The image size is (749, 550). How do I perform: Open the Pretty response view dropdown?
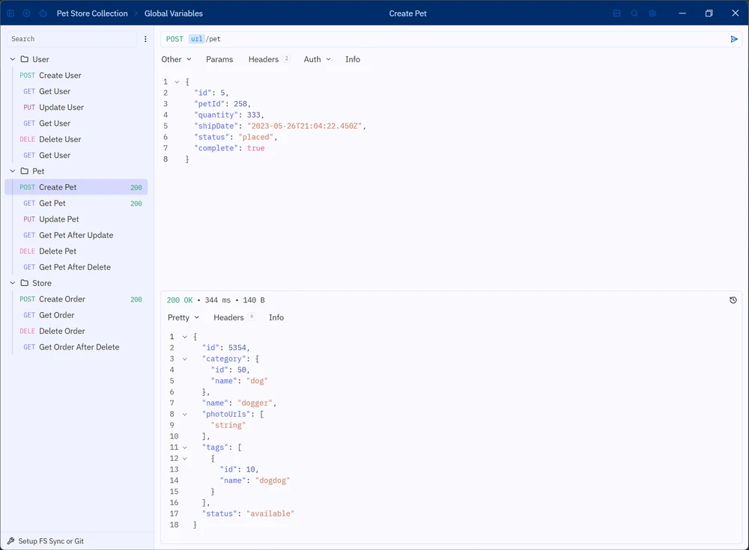[184, 317]
